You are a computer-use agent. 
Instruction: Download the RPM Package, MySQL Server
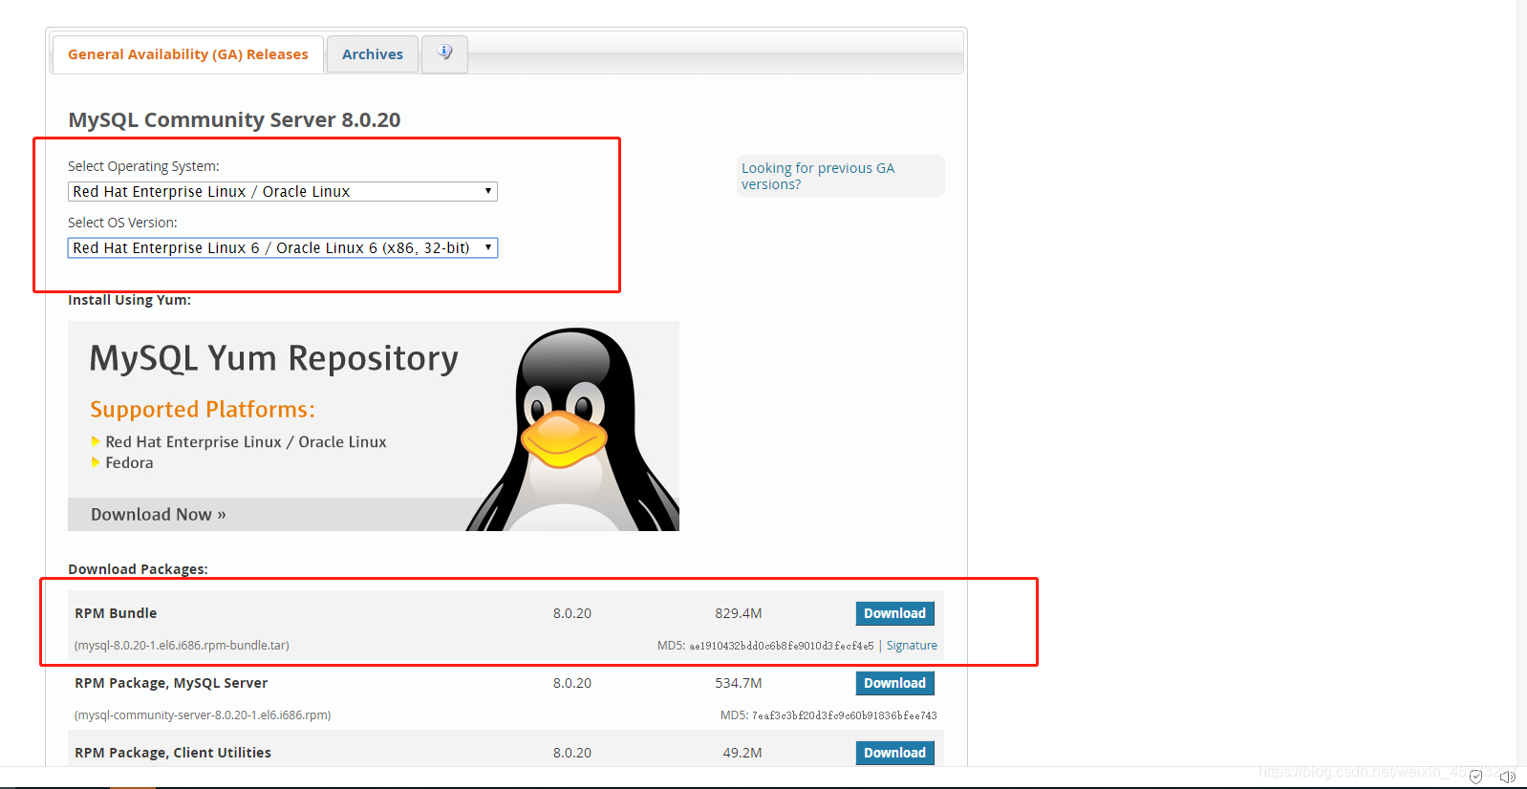pos(894,683)
